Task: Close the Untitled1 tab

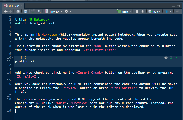Action: point(22,6)
